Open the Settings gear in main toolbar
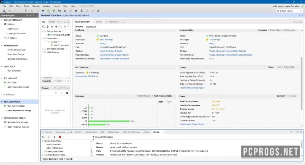 76,11
